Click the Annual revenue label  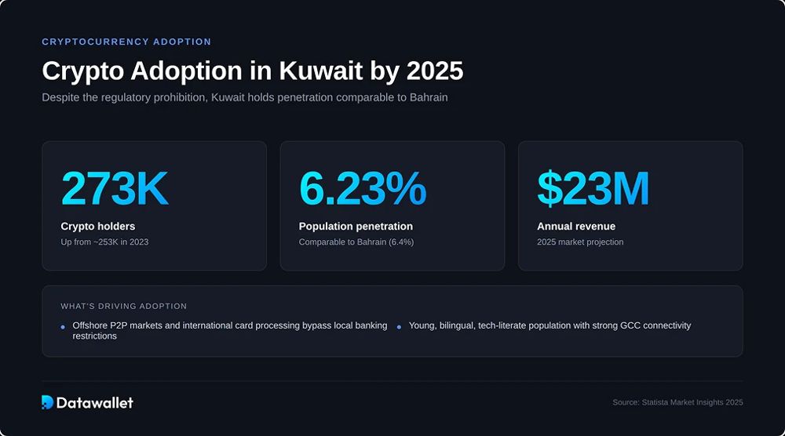(576, 226)
